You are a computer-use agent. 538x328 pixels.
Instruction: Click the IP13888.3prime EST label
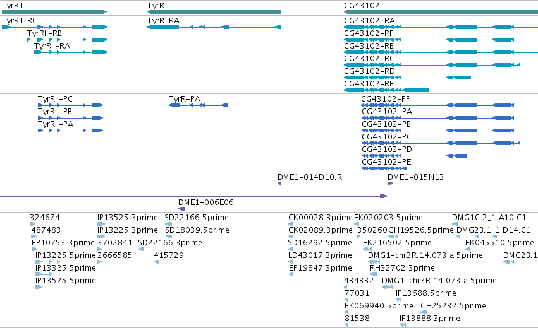click(x=429, y=319)
